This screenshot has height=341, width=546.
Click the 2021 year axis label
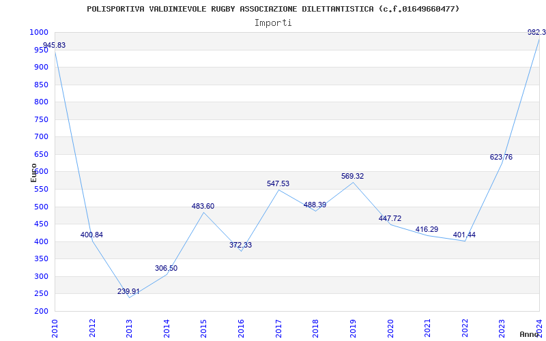(x=427, y=328)
